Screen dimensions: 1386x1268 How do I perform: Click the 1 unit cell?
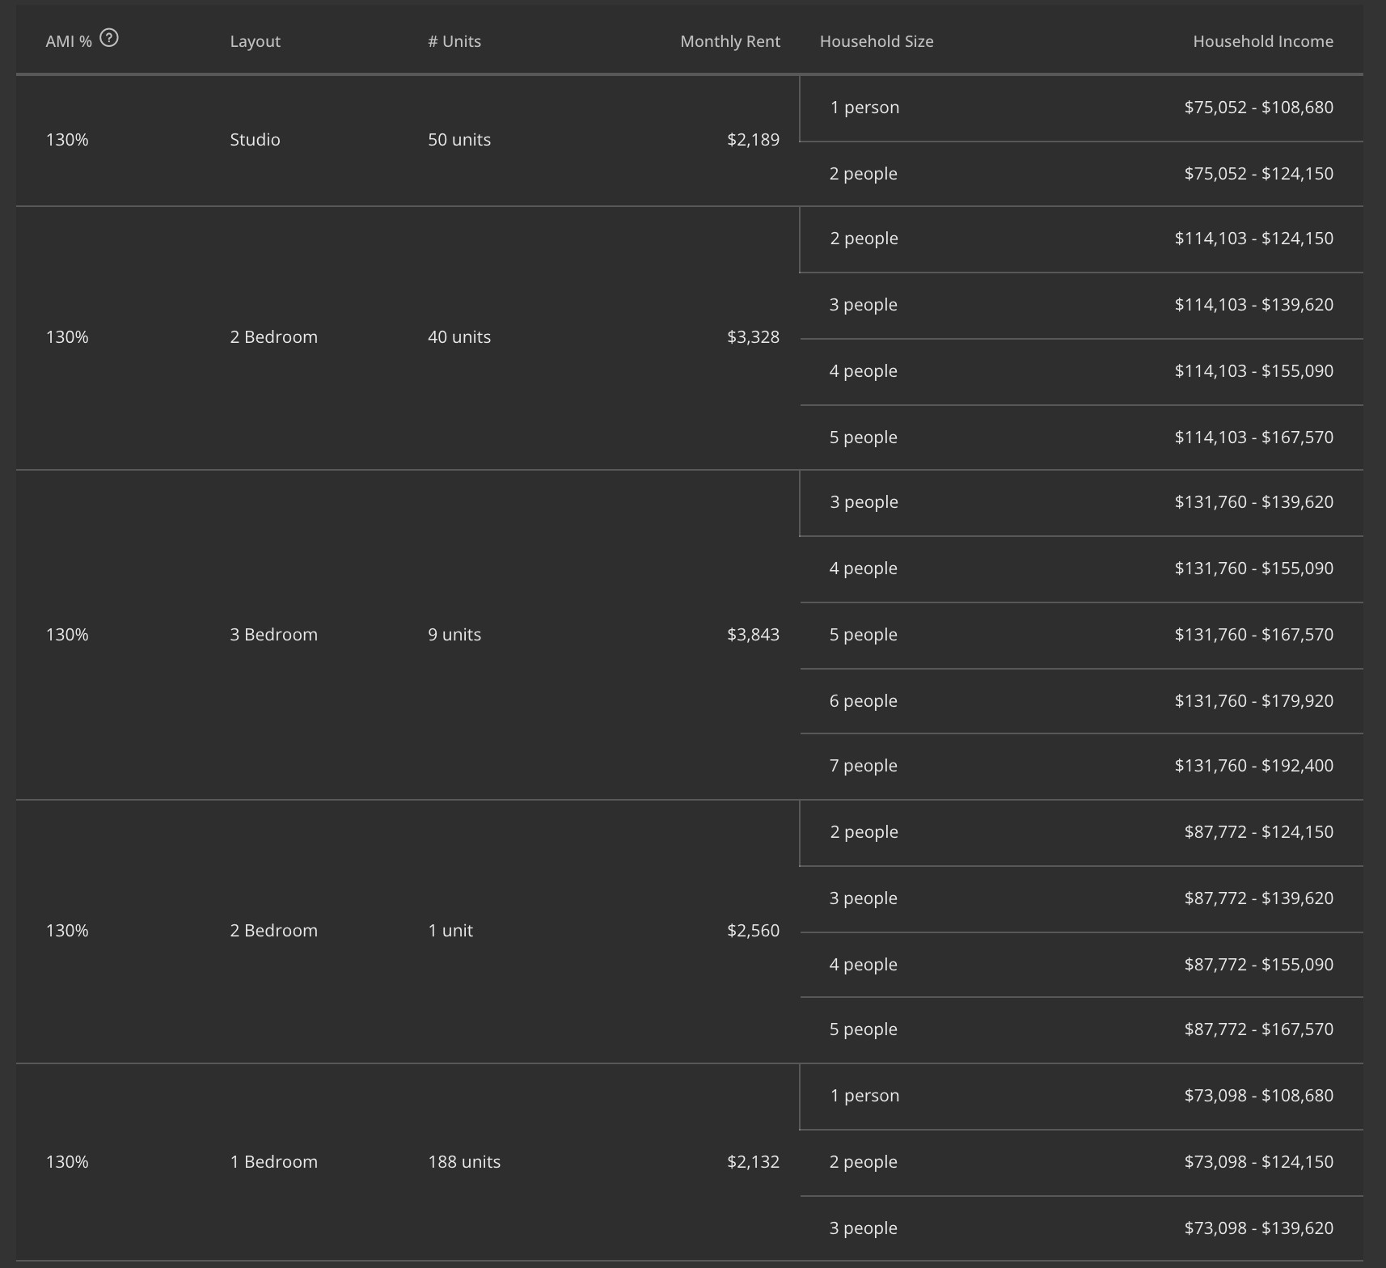click(450, 931)
